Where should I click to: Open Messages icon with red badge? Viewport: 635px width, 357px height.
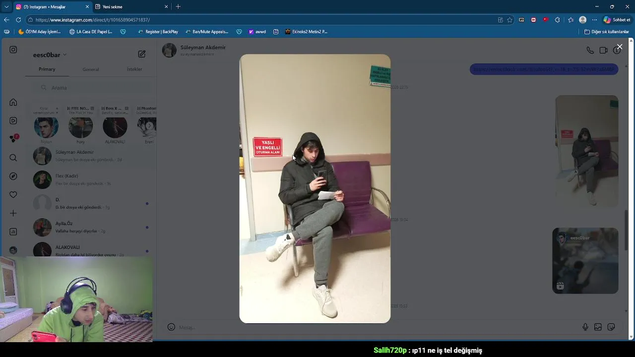(x=13, y=139)
